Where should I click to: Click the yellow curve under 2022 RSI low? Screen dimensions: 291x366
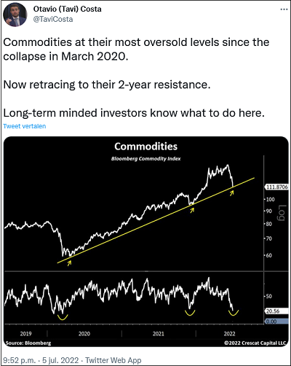click(234, 313)
